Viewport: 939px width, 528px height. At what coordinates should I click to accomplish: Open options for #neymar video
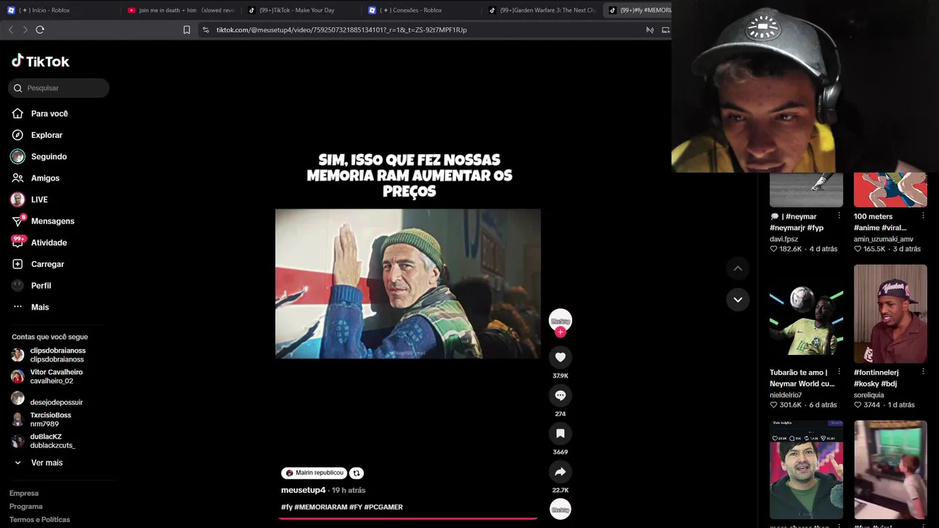click(839, 216)
